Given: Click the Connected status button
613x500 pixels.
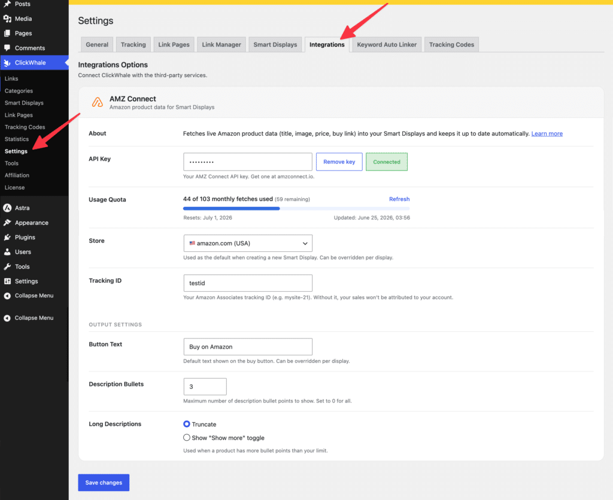Looking at the screenshot, I should pyautogui.click(x=387, y=161).
